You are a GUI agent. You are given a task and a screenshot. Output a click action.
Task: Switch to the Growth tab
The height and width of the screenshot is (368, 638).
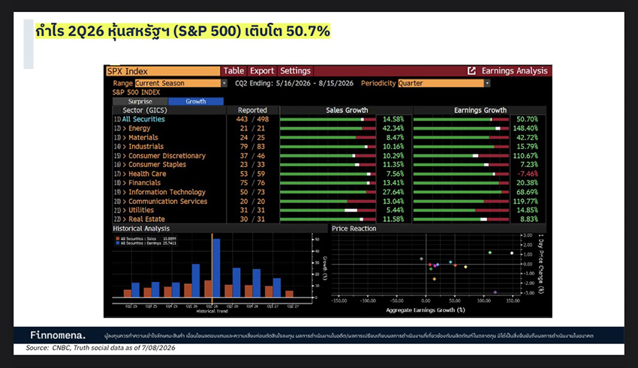(x=196, y=101)
